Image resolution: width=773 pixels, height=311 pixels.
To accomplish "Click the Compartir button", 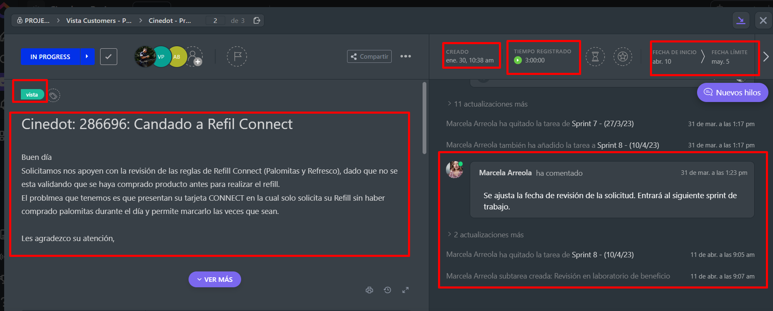I will coord(369,57).
